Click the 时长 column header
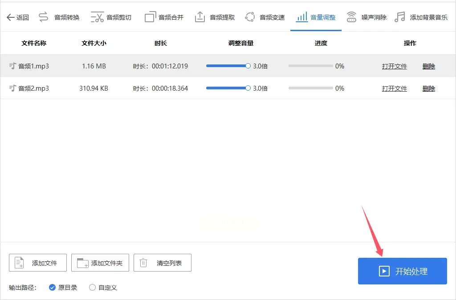 point(160,43)
